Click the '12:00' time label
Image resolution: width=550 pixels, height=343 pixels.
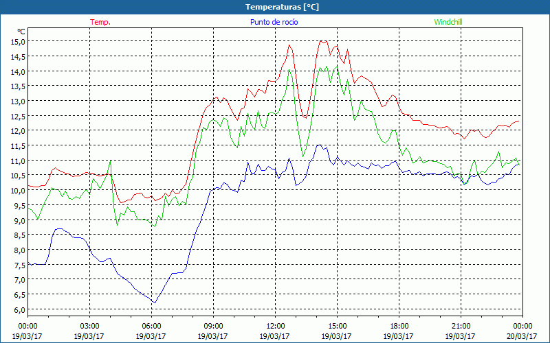click(276, 327)
